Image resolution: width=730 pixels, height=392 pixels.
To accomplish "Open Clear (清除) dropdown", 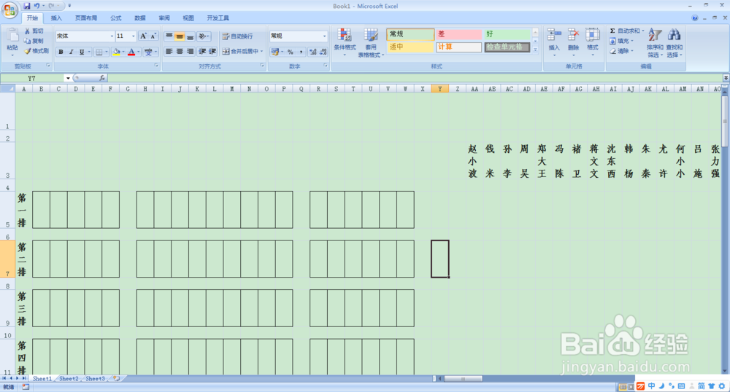I will tap(622, 51).
